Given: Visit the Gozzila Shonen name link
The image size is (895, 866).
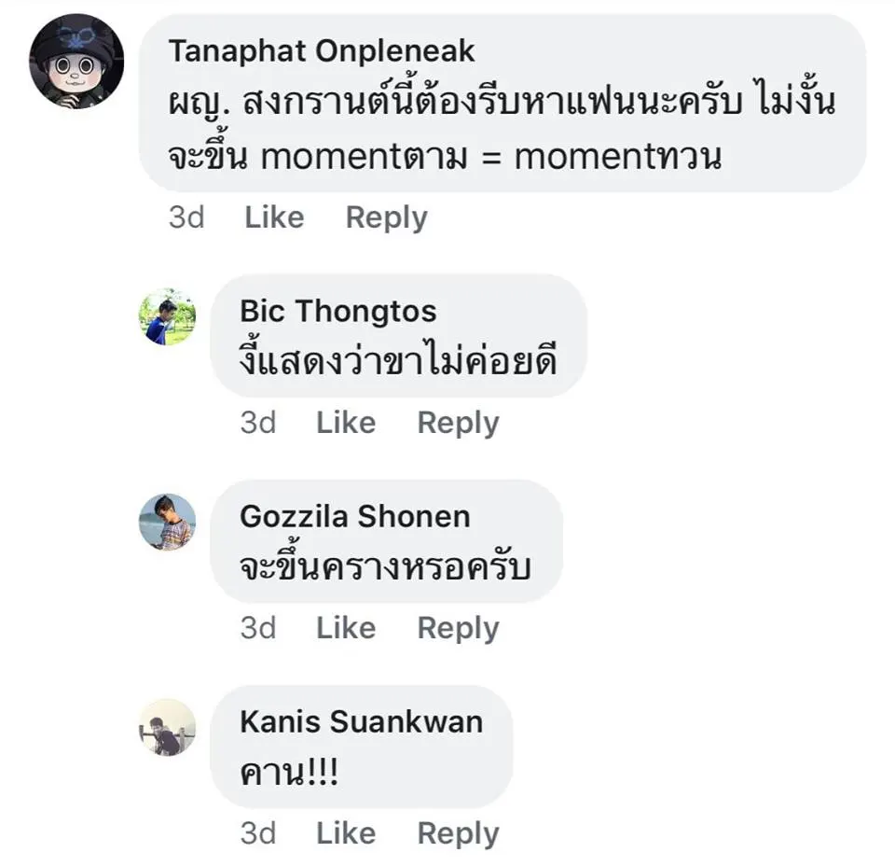Looking at the screenshot, I should click(x=355, y=516).
